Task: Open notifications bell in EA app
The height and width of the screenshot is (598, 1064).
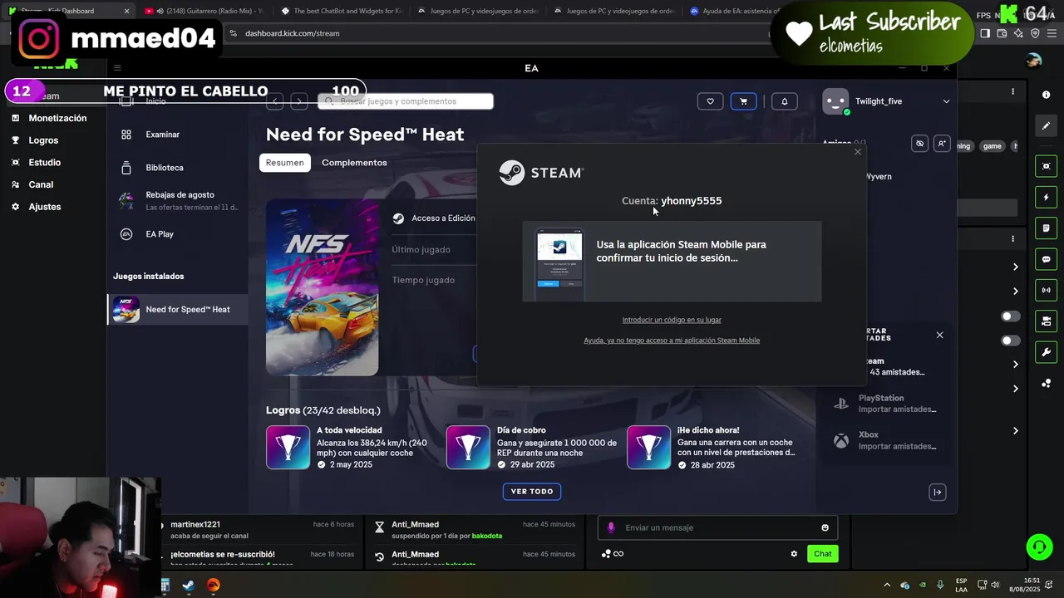Action: point(785,101)
